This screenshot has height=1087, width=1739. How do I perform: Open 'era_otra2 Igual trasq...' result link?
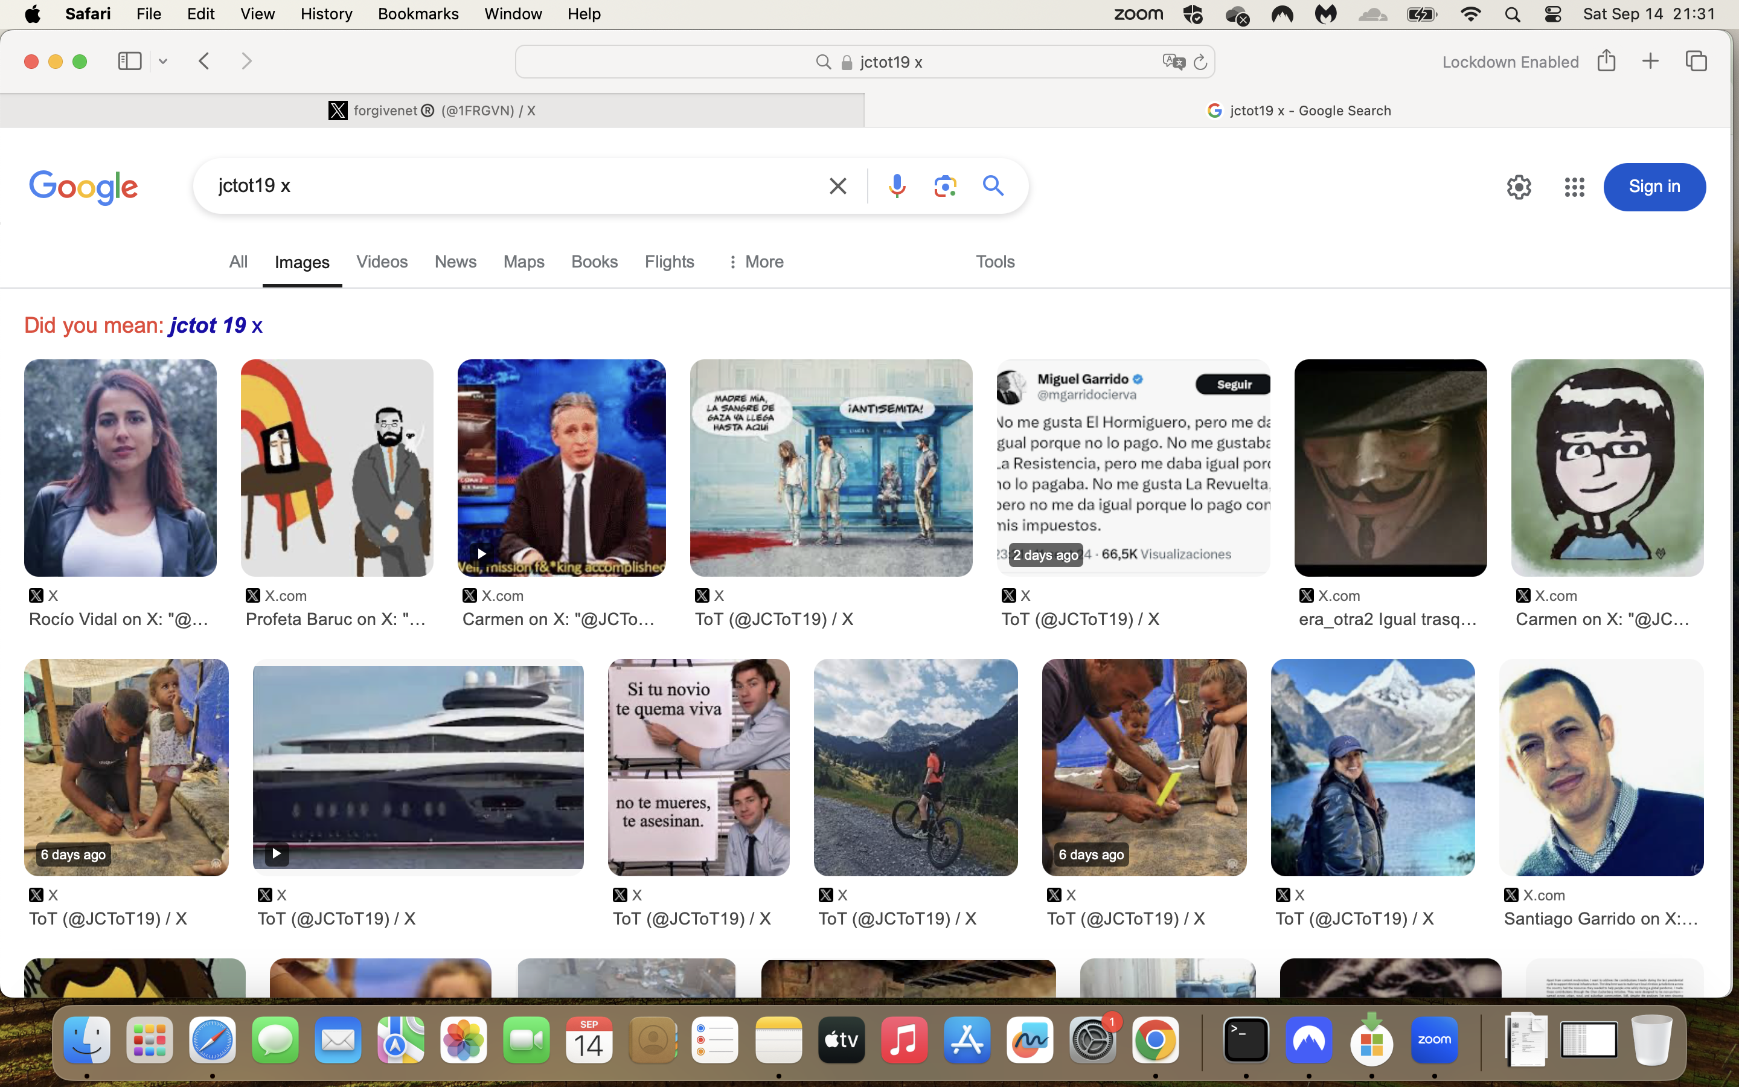[x=1388, y=620]
